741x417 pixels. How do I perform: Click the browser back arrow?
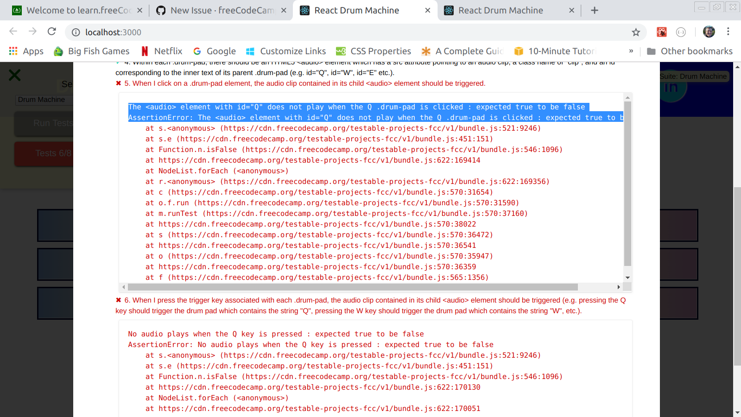(13, 32)
